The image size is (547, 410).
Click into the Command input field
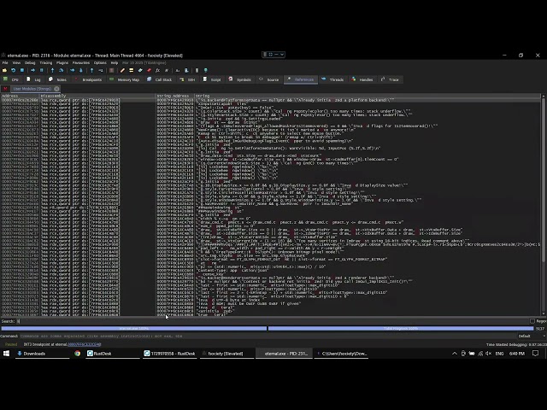(x=267, y=336)
